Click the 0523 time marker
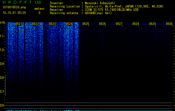The width and height of the screenshot is (175, 111). click(52, 24)
